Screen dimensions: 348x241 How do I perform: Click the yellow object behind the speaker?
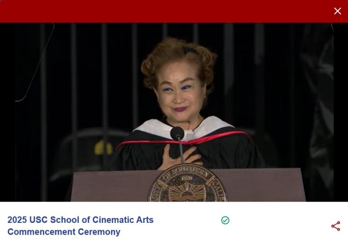103,148
